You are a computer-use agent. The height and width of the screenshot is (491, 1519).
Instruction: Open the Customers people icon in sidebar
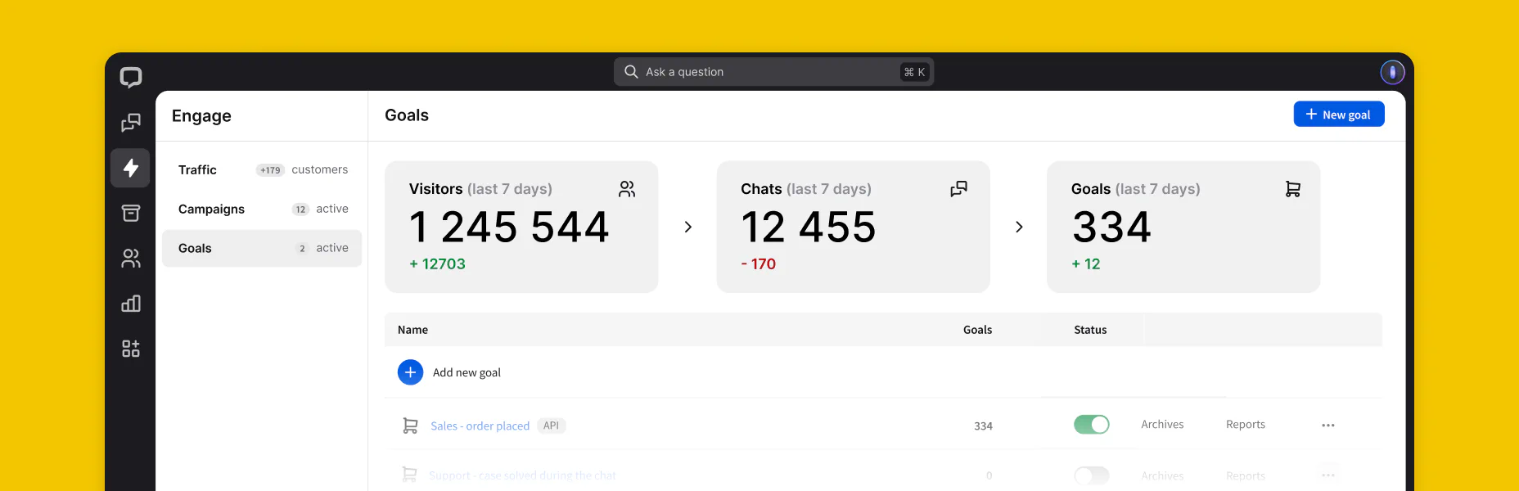pyautogui.click(x=131, y=259)
